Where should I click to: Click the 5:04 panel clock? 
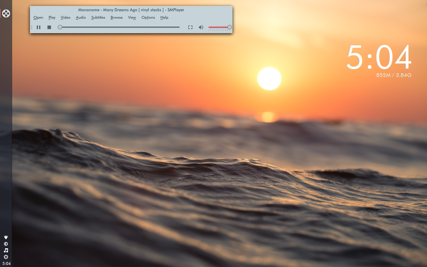point(6,263)
